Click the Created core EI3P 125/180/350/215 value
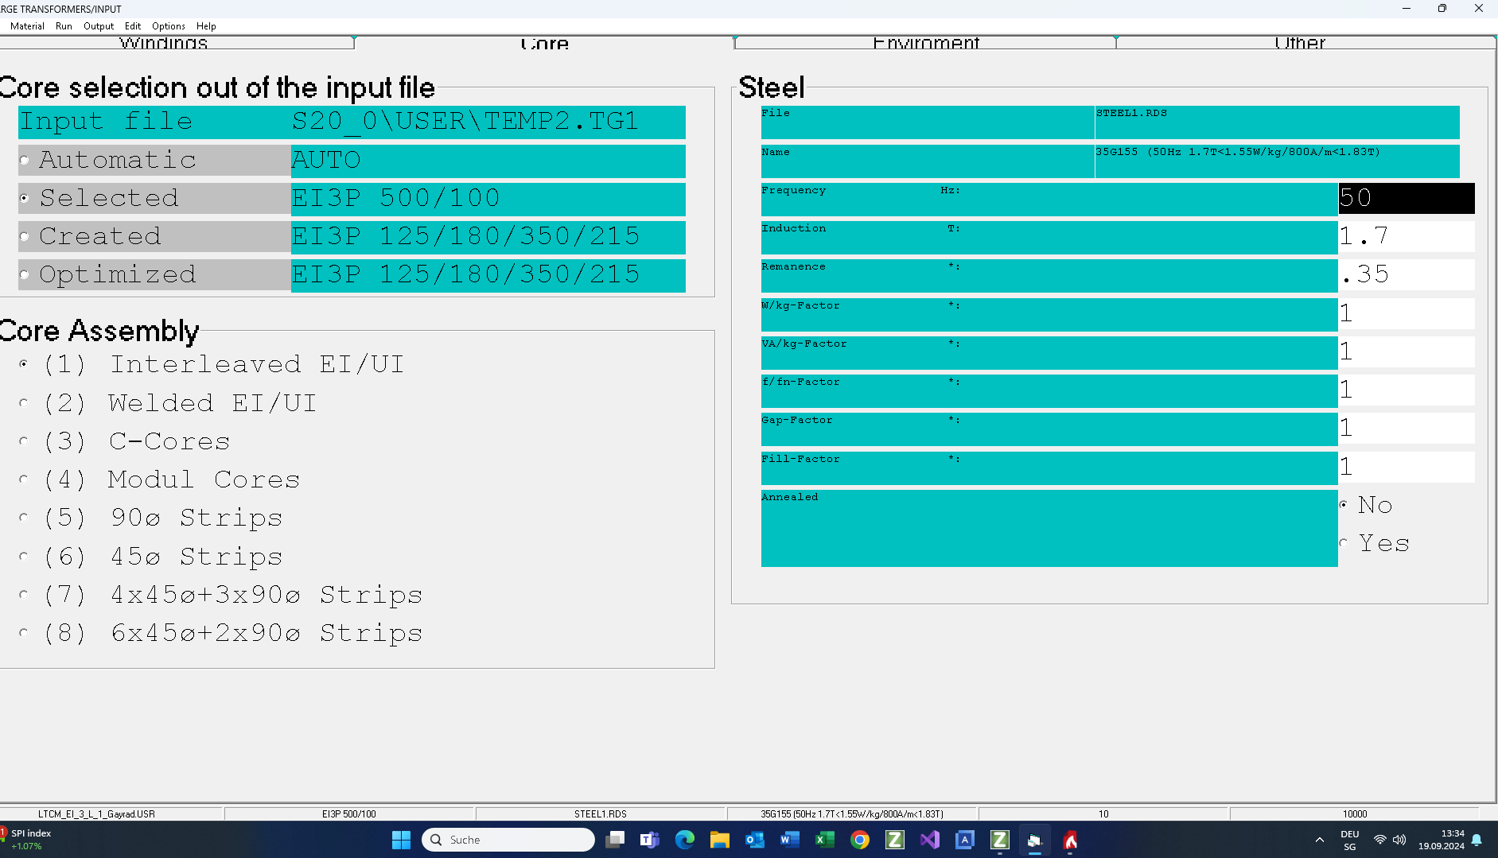 488,237
